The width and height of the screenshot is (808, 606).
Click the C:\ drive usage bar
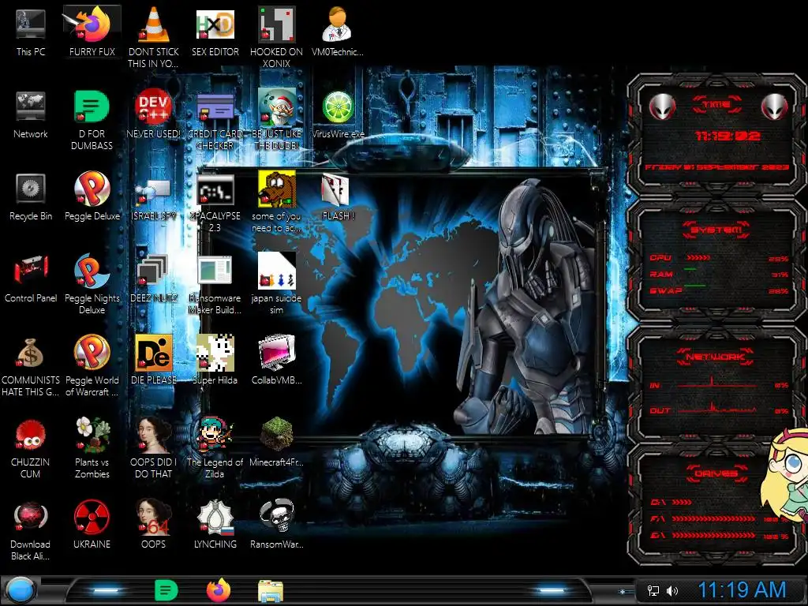pyautogui.click(x=681, y=502)
